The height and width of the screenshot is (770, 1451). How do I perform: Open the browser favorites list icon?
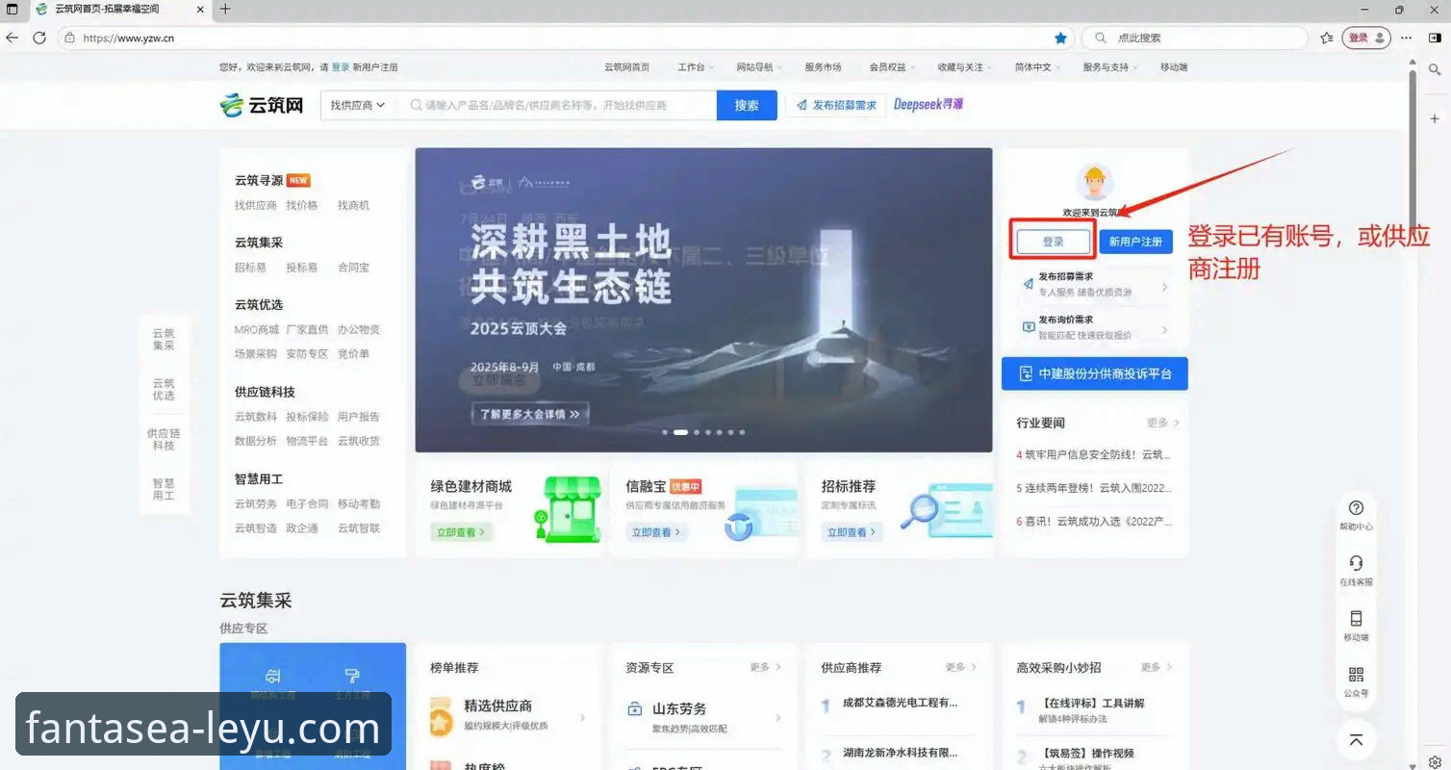click(x=1327, y=38)
